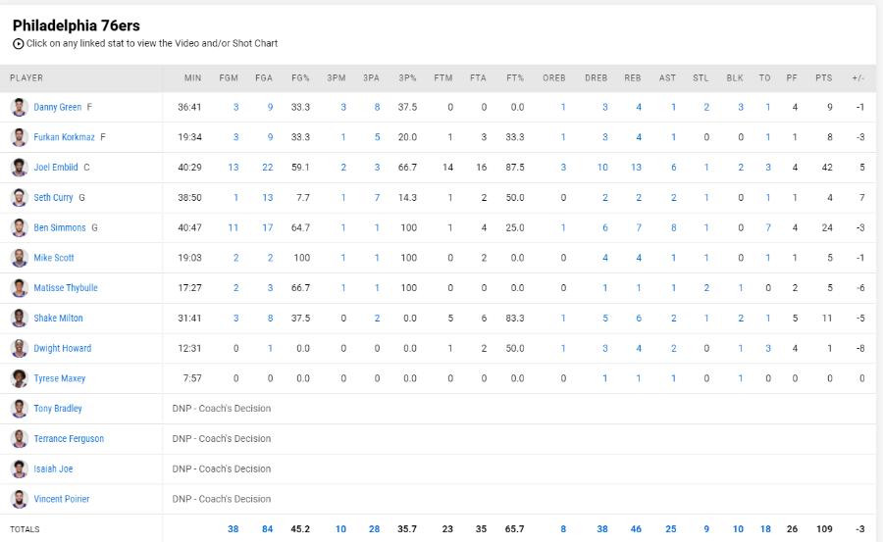883x542 pixels.
Task: Open Mike Scott's headshot thumbnail
Action: [20, 258]
